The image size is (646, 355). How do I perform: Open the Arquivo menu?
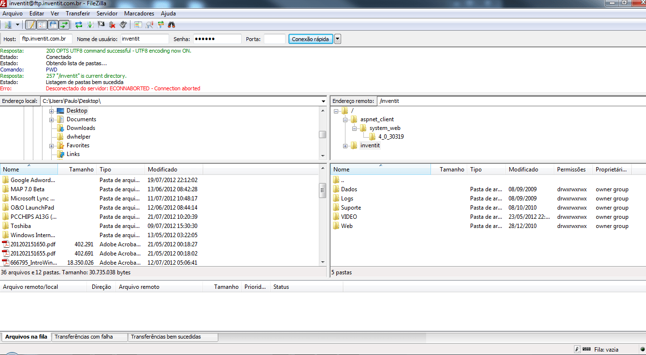pos(13,14)
